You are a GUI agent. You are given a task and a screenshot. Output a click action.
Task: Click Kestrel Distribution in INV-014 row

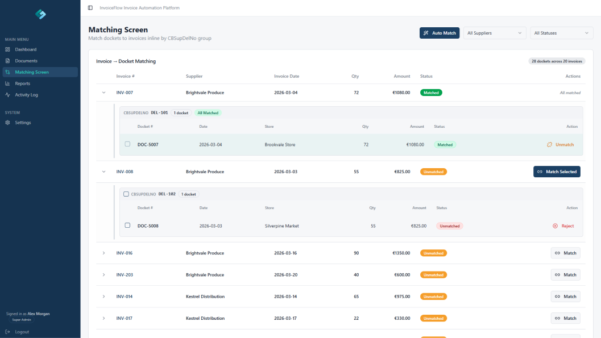point(205,297)
